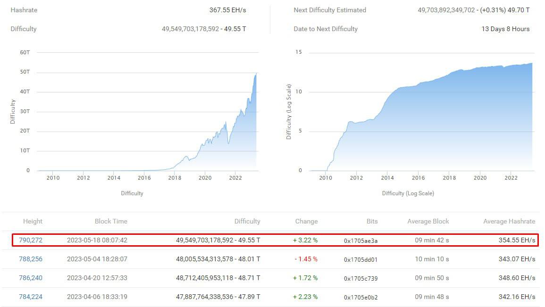Click the Change column header
This screenshot has width=545, height=307.
pos(306,221)
